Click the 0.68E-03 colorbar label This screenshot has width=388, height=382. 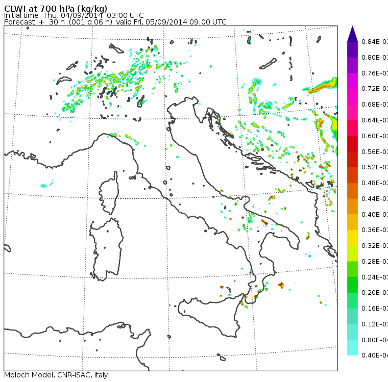point(375,105)
